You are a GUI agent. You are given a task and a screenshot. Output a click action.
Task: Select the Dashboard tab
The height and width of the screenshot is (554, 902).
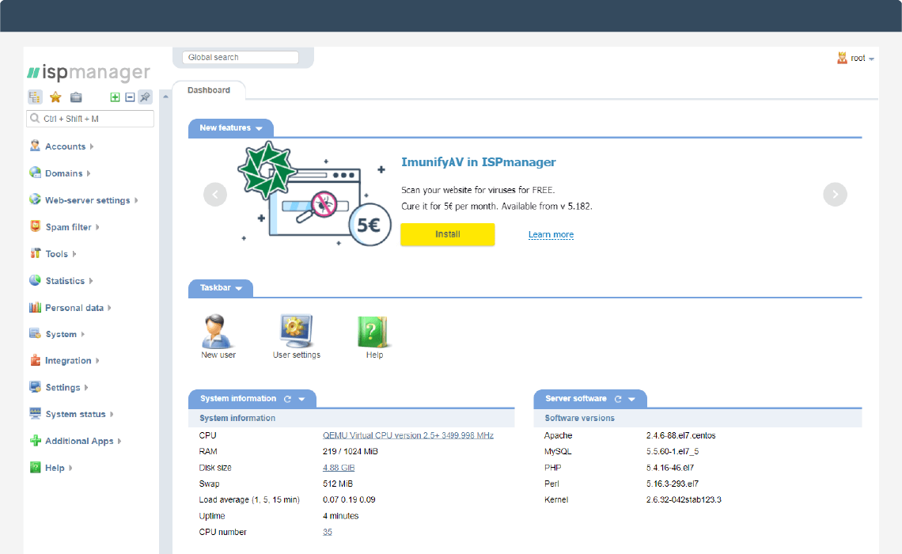209,90
